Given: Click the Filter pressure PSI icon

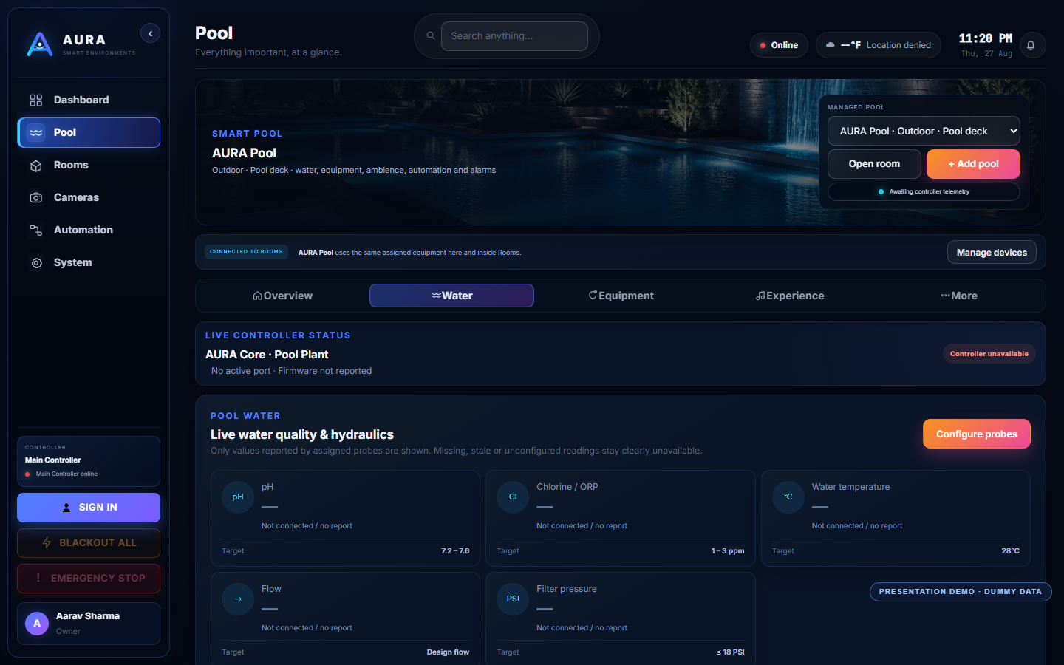Looking at the screenshot, I should click(513, 599).
